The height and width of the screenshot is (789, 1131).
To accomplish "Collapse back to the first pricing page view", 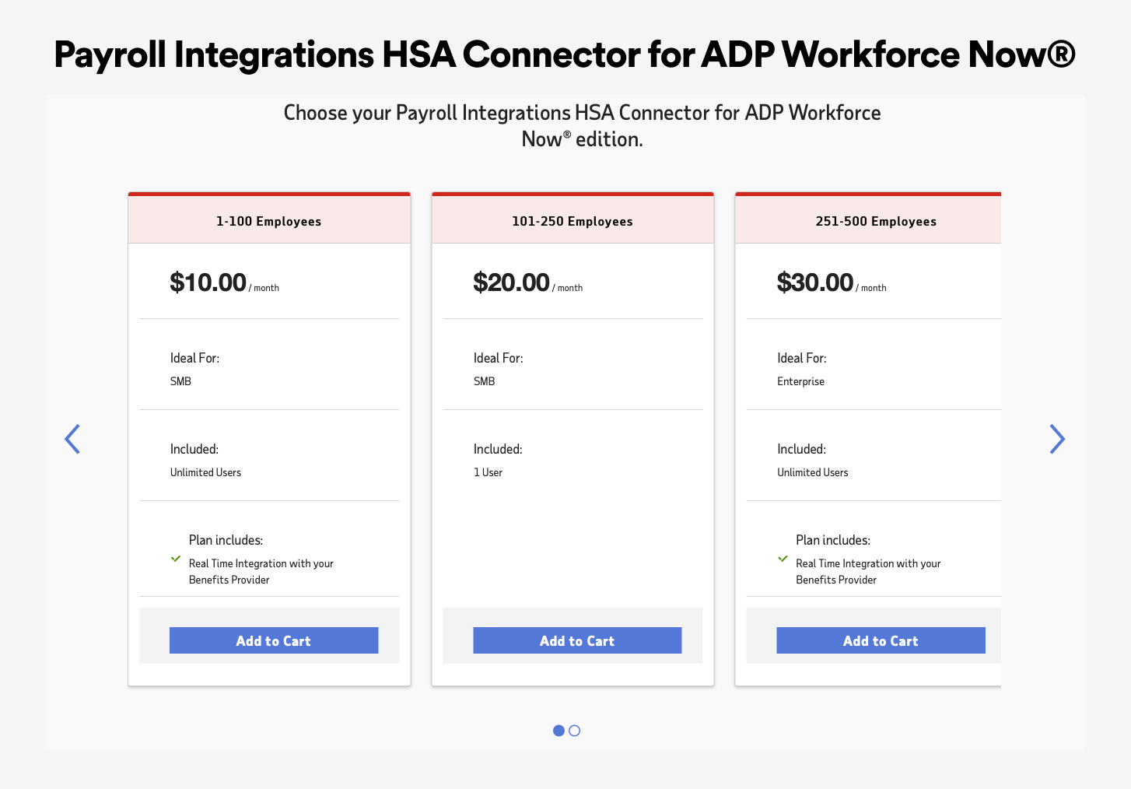I will pos(72,439).
